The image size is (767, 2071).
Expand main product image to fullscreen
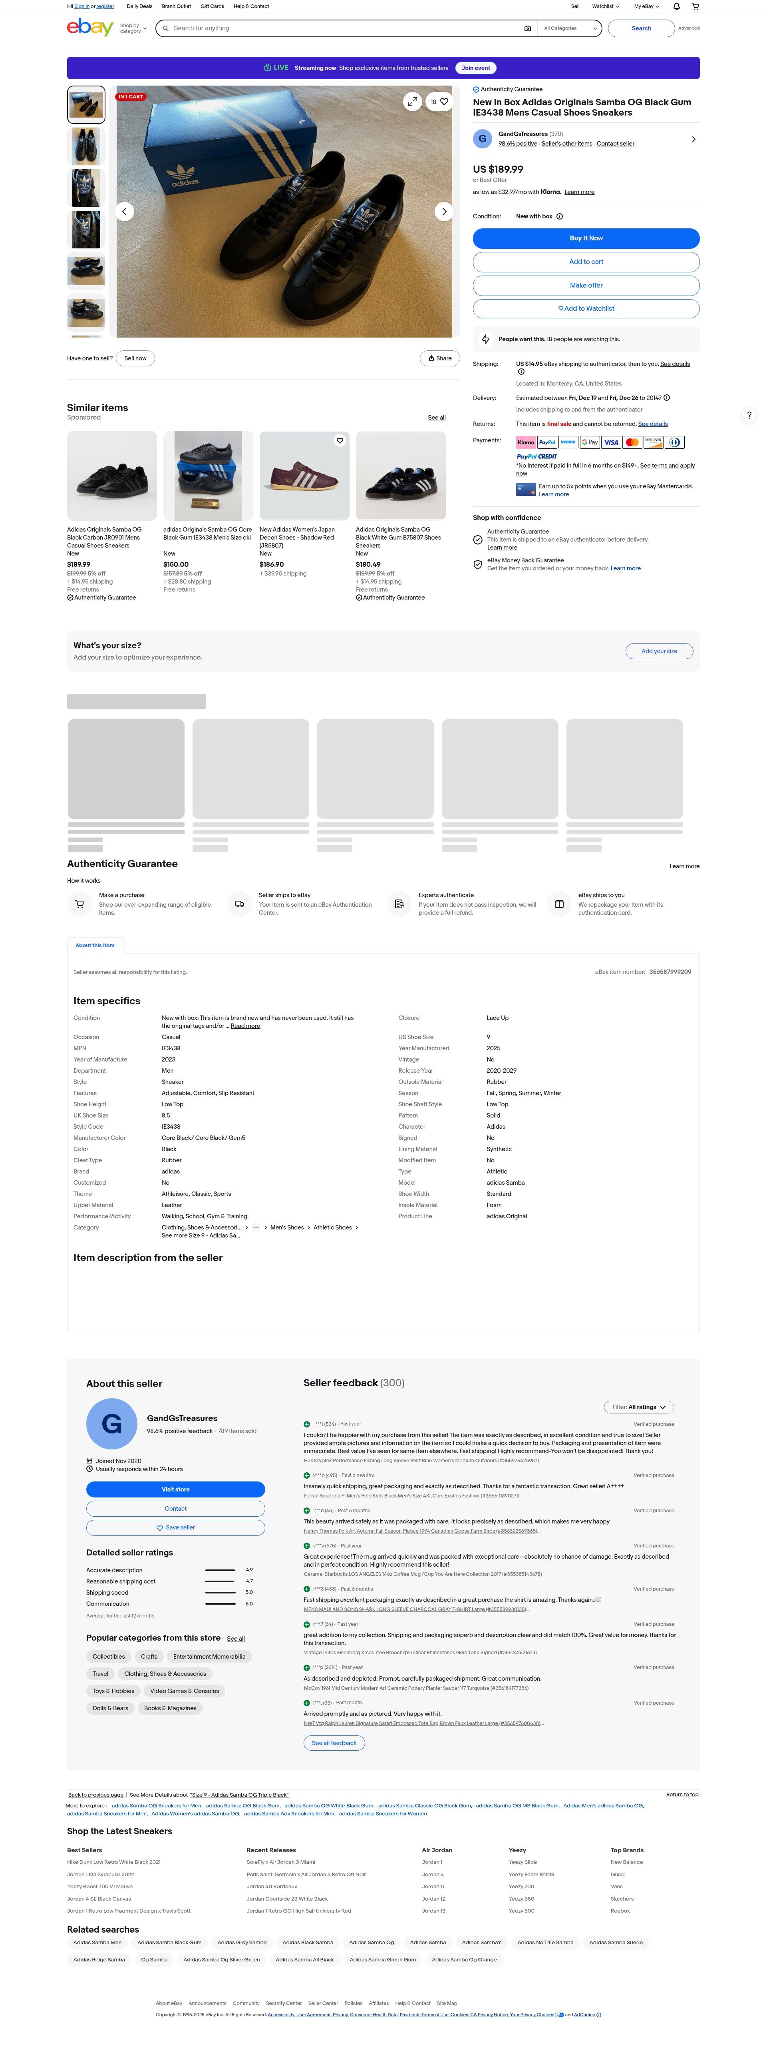[412, 102]
